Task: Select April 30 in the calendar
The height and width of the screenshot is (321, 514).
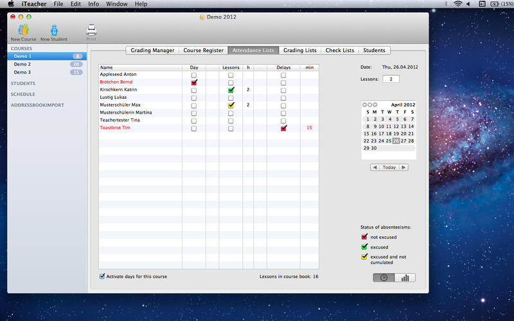Action: pyautogui.click(x=374, y=148)
